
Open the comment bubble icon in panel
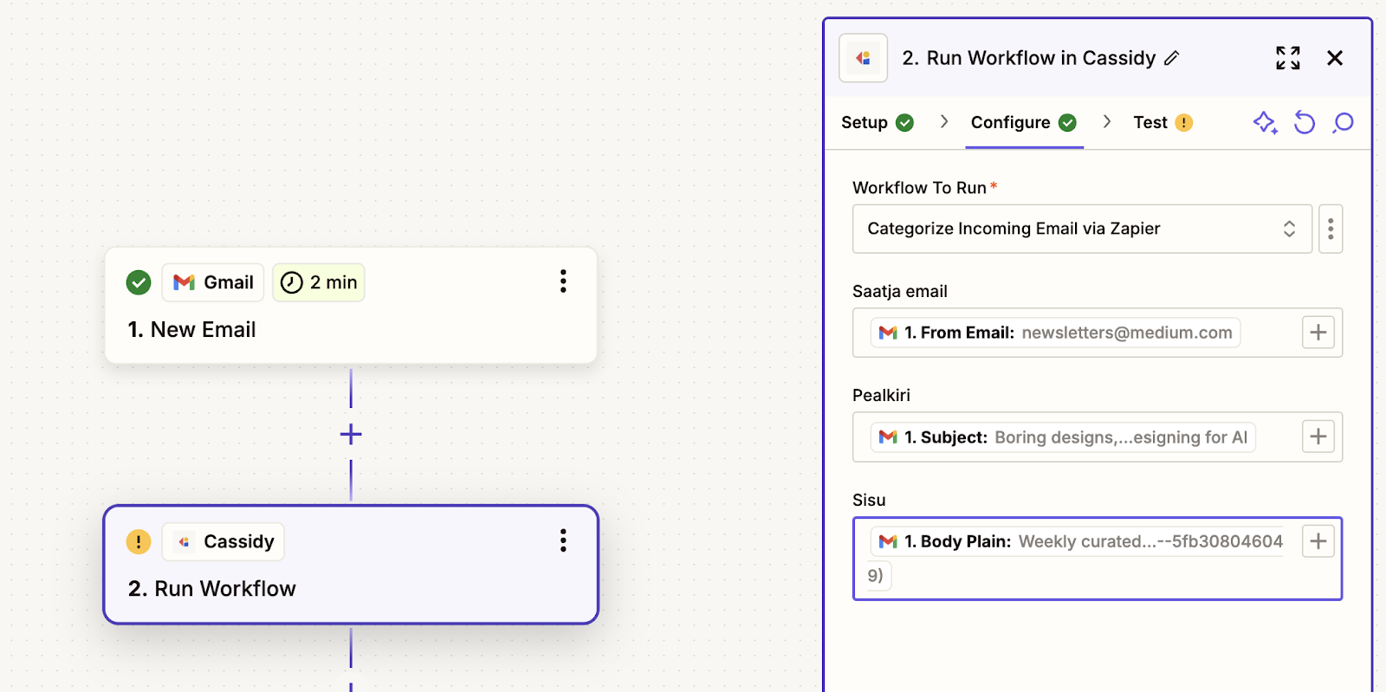(x=1344, y=123)
